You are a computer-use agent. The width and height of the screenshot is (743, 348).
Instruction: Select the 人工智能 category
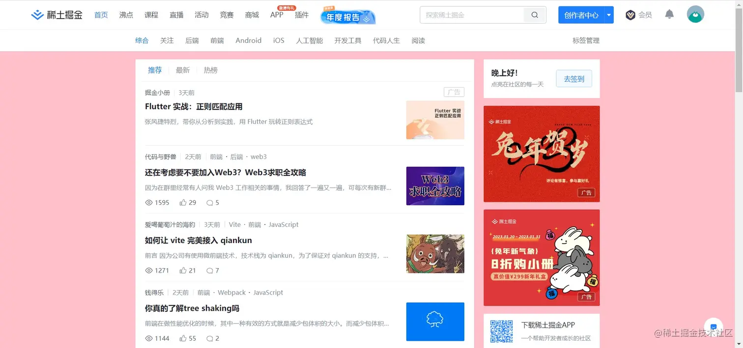click(x=310, y=40)
